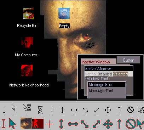Viewport: 144px width, 130px height.
Task: Open the Normal menu item
Action: 91,74
